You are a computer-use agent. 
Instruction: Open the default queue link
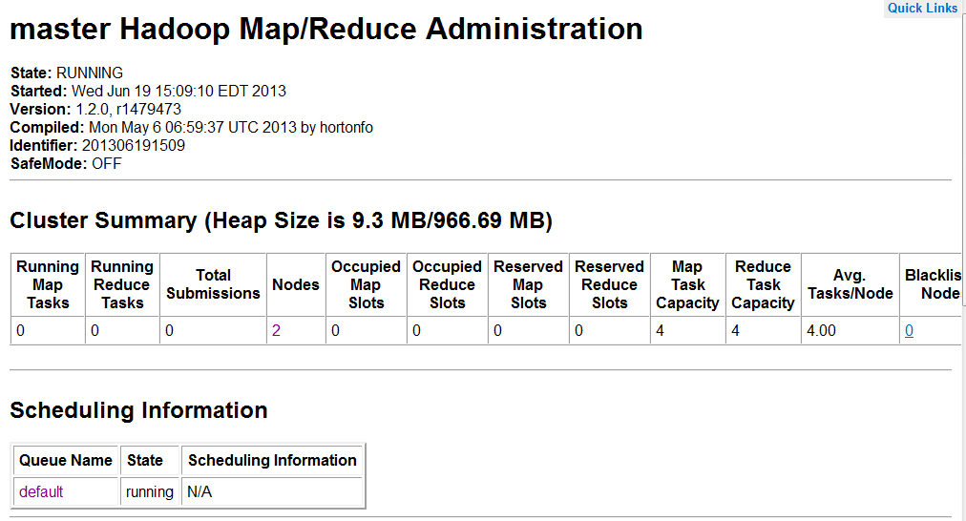pos(41,491)
